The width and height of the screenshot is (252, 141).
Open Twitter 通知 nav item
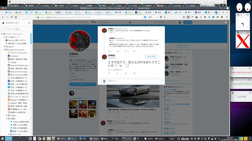coord(94,22)
